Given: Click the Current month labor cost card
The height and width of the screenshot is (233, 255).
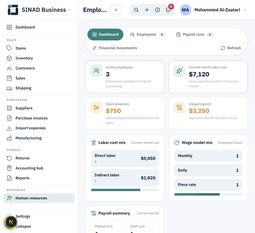Looking at the screenshot, I should click(x=208, y=77).
